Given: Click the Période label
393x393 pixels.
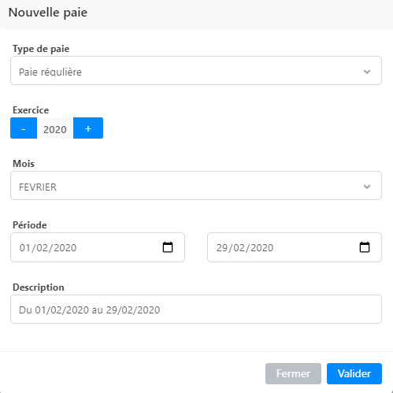Looking at the screenshot, I should coord(30,225).
